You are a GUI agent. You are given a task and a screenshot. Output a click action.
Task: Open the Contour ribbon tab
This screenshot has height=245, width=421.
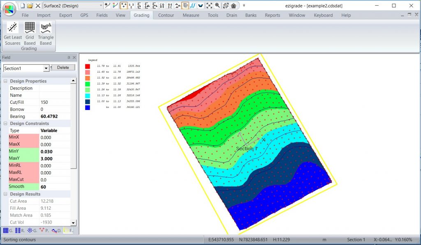166,15
